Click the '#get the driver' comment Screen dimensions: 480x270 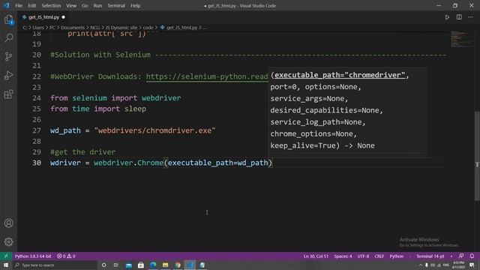click(83, 152)
